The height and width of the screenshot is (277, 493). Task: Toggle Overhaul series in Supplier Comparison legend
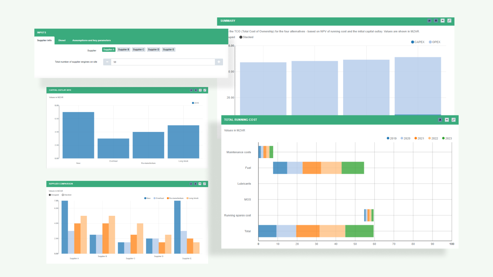point(159,198)
